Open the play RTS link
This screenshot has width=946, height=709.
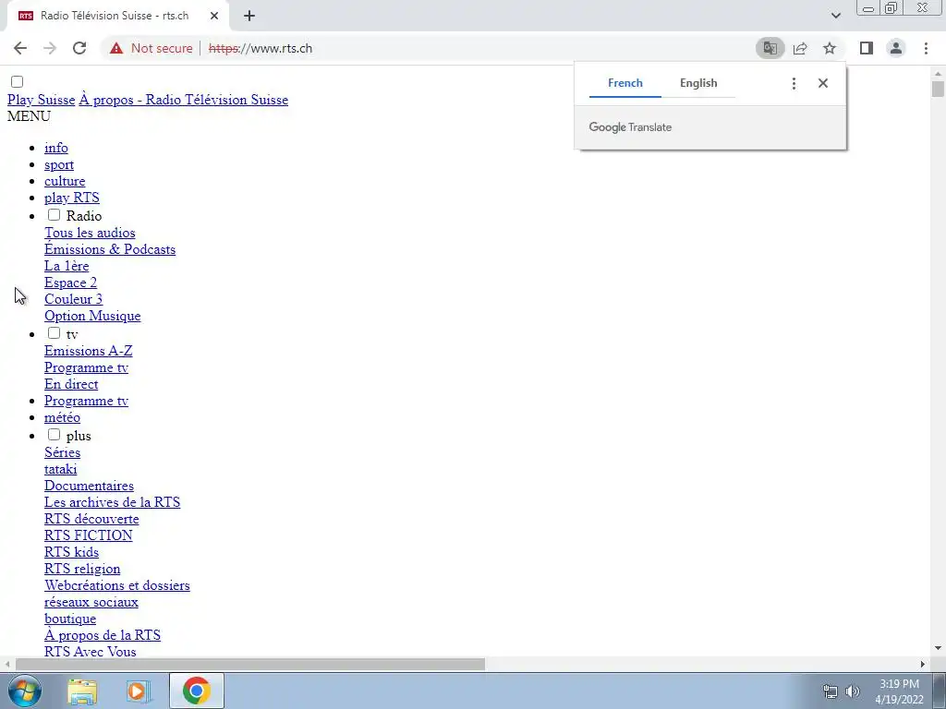[x=72, y=198]
